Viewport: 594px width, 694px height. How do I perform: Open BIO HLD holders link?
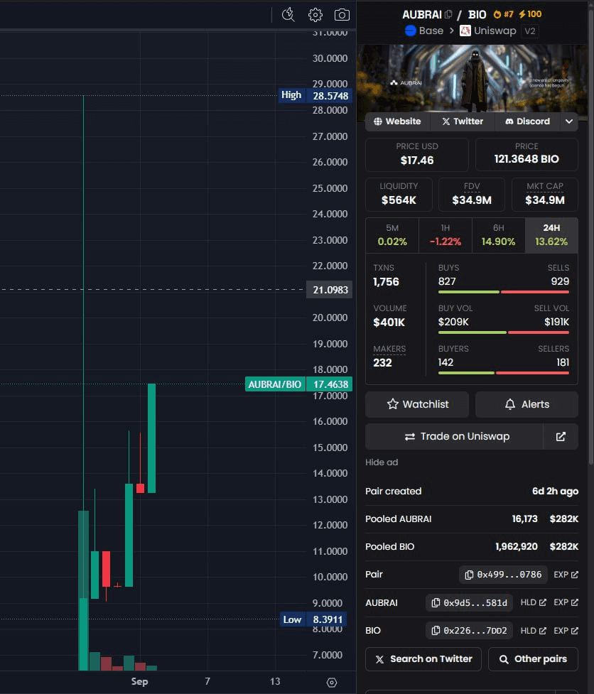[533, 630]
